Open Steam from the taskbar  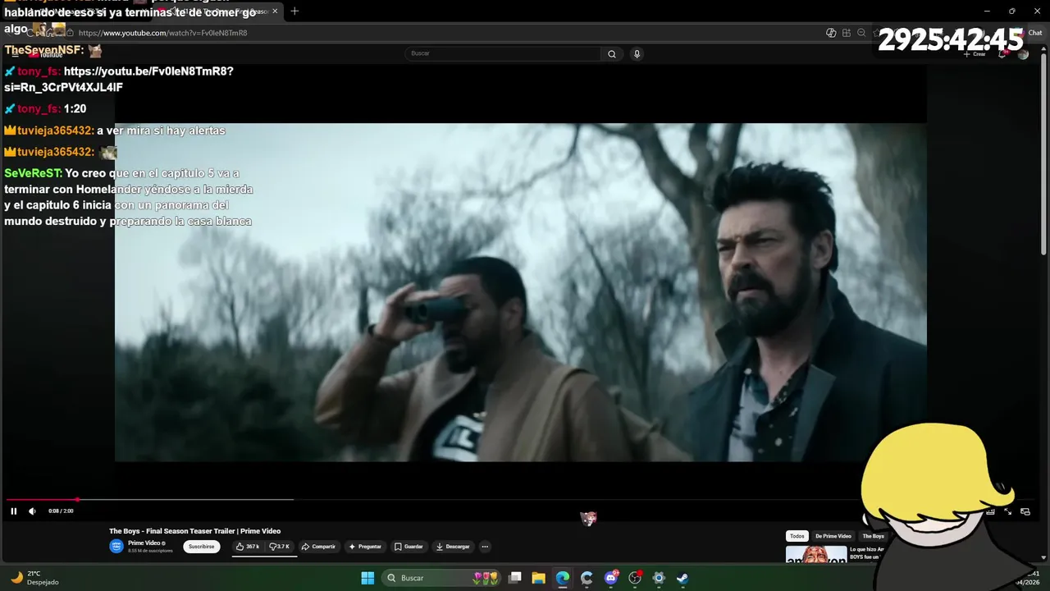682,578
